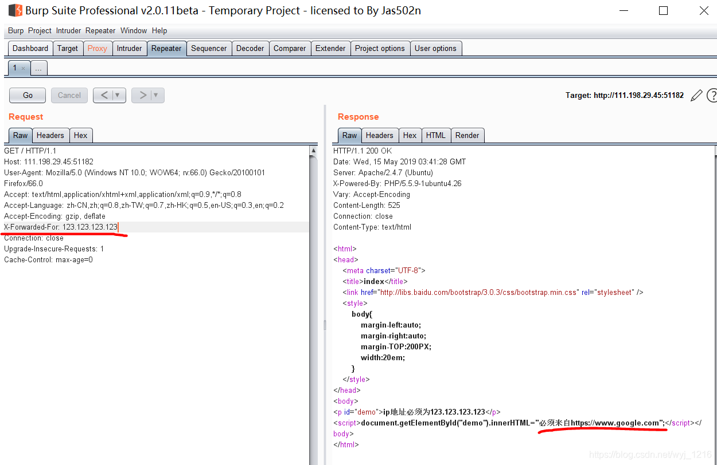Maximize the Burp Suite window
The height and width of the screenshot is (465, 717).
coord(664,10)
